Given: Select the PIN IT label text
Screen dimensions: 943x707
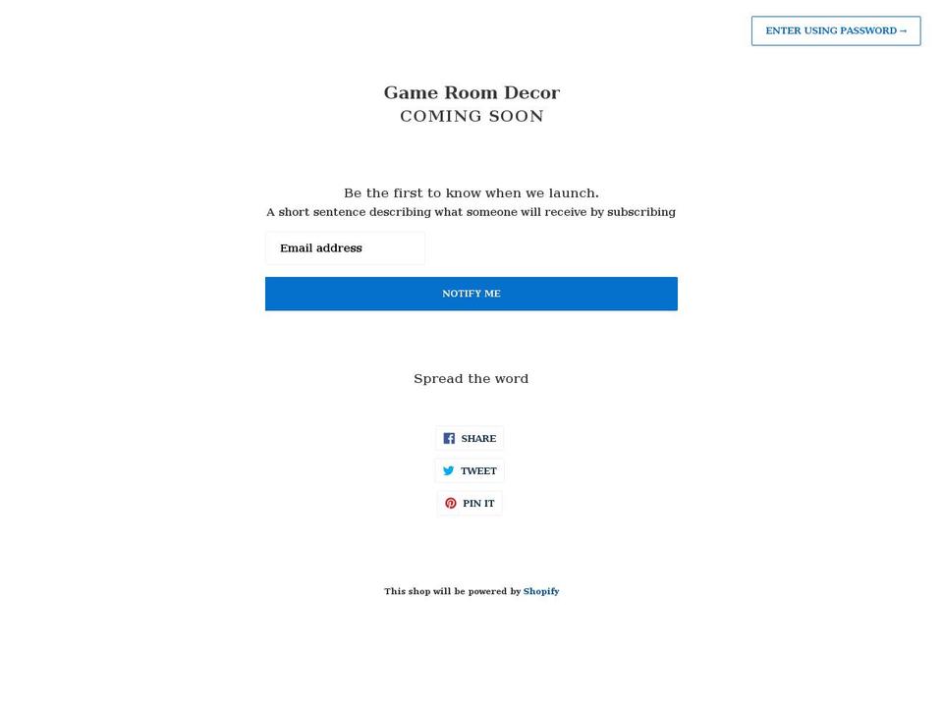Looking at the screenshot, I should point(478,504).
